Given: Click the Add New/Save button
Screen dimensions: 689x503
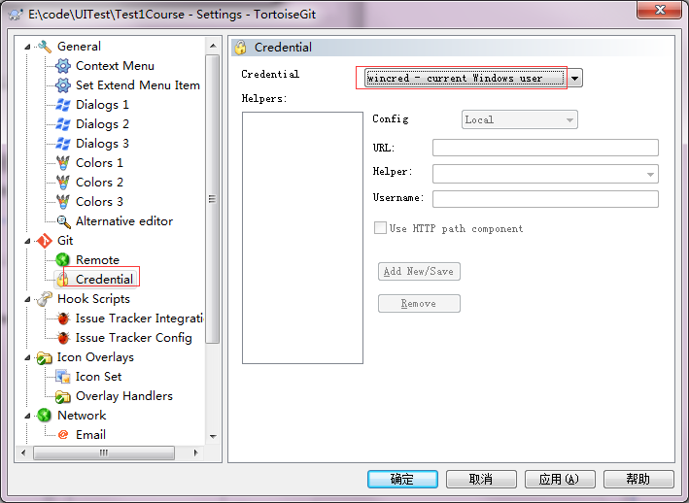Looking at the screenshot, I should point(419,271).
